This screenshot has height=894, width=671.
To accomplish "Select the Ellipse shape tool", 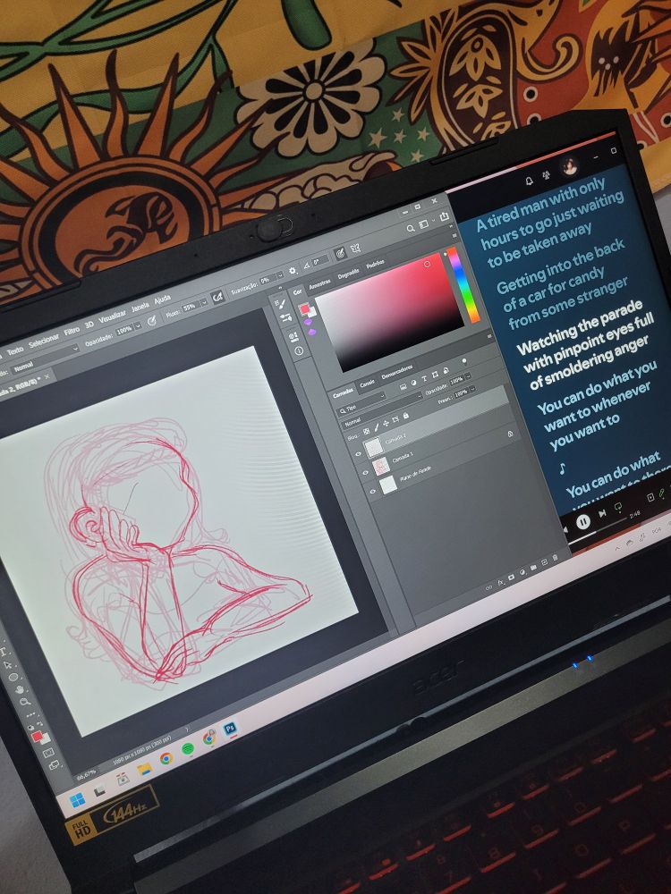I will [x=13, y=678].
